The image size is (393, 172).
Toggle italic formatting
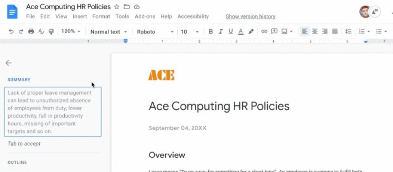click(x=221, y=32)
